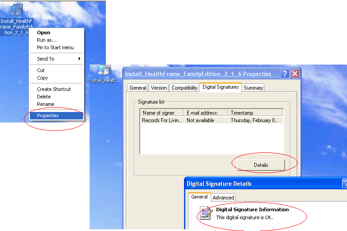
Task: Open the Summary tab
Action: [x=253, y=88]
